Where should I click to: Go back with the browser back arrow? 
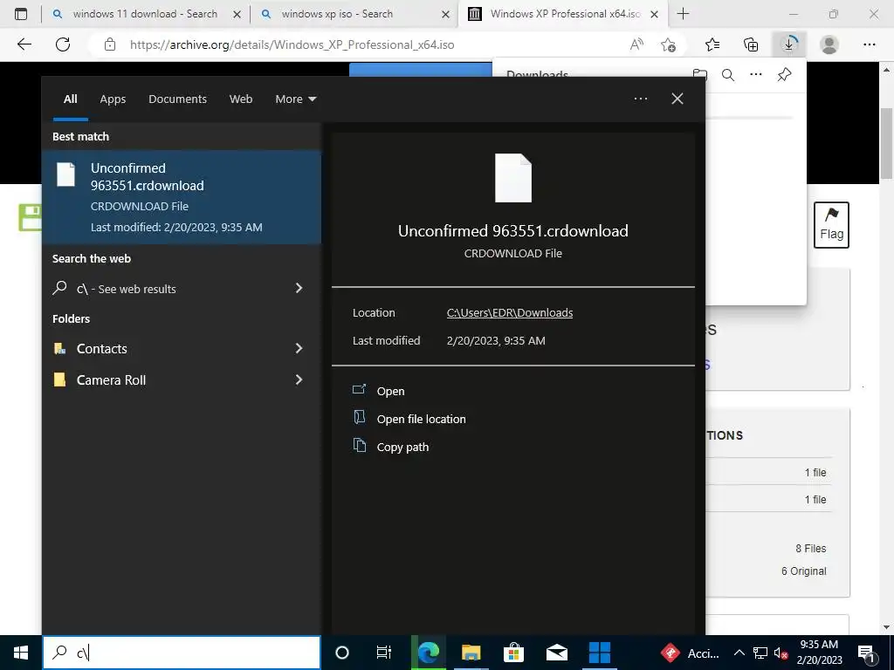click(24, 44)
